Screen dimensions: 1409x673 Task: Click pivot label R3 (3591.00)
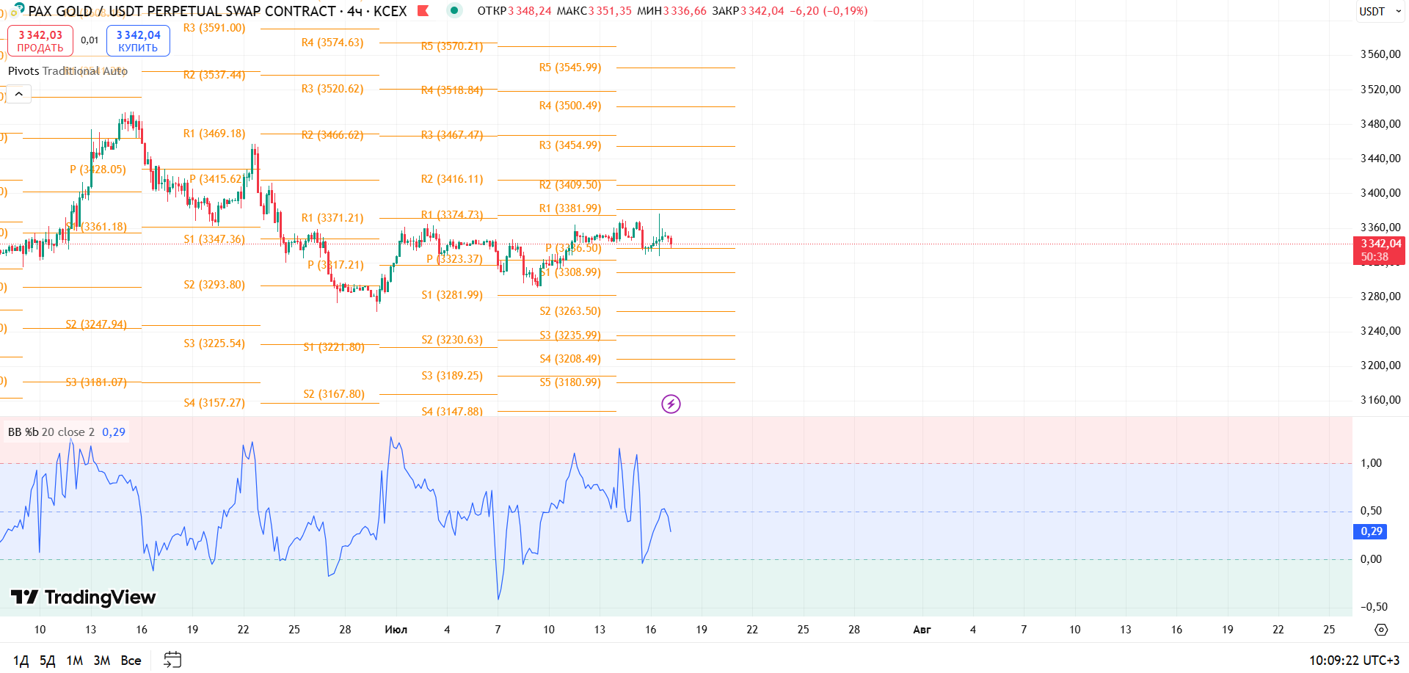coord(214,28)
